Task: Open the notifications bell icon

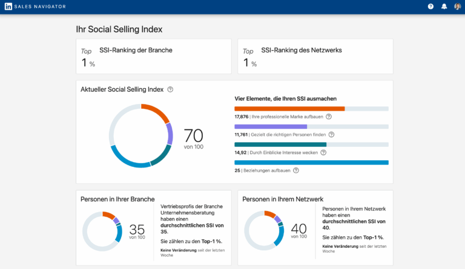Action: tap(444, 6)
